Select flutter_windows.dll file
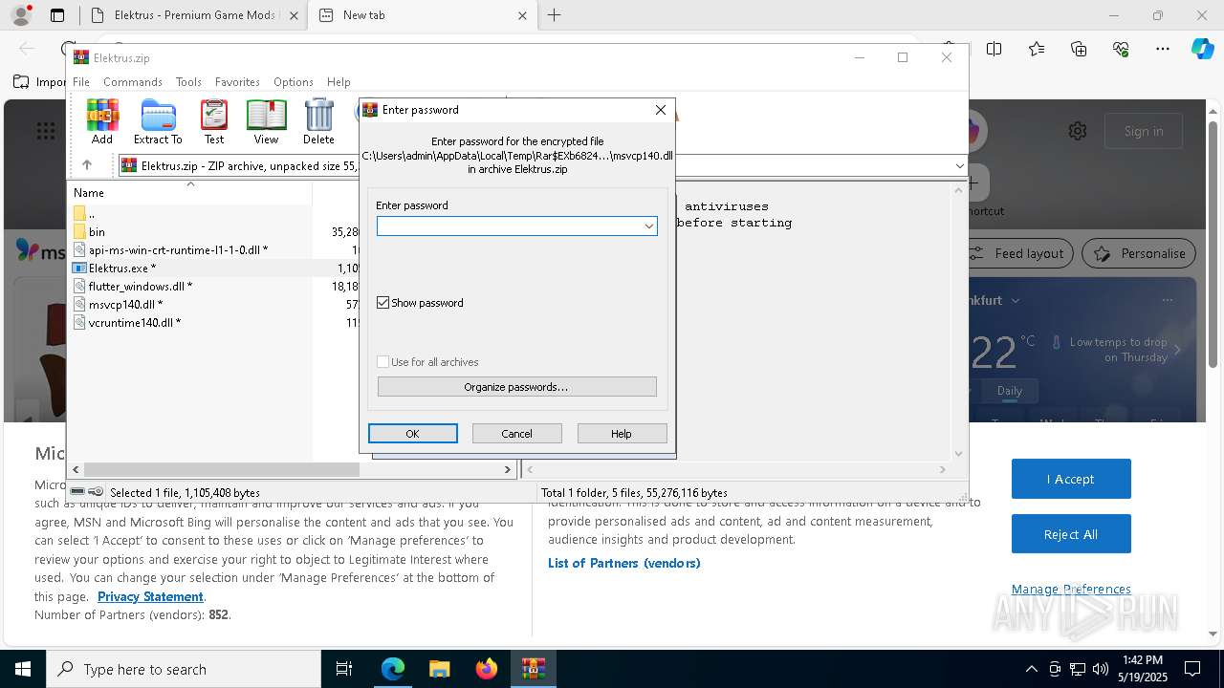1224x688 pixels. [x=140, y=286]
